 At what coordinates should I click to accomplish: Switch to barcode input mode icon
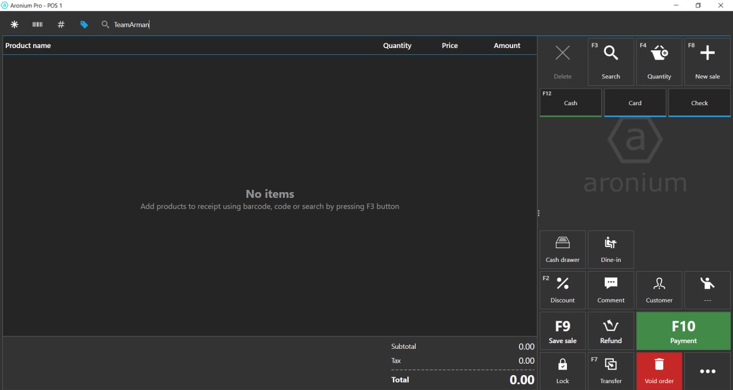[37, 25]
